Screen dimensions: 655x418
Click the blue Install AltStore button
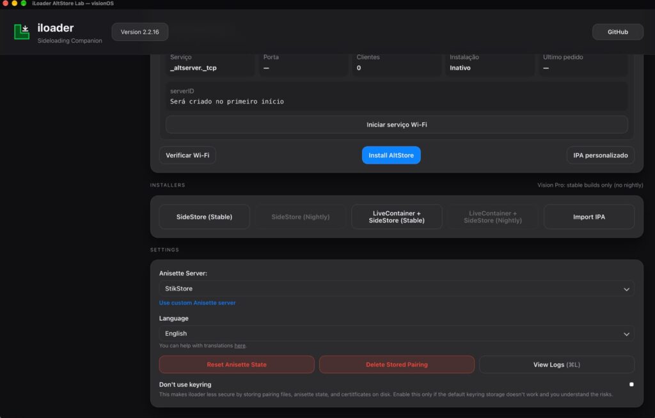(x=391, y=155)
